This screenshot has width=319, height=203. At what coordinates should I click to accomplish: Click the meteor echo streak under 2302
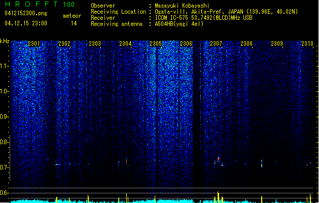tap(59, 164)
